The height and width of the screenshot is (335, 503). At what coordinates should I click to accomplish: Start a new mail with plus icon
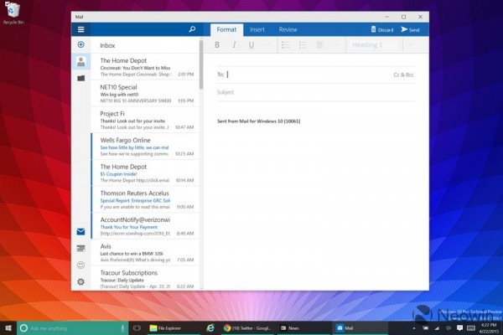click(x=81, y=44)
